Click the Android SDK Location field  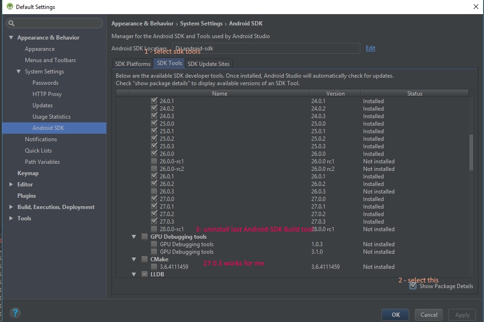(266, 48)
